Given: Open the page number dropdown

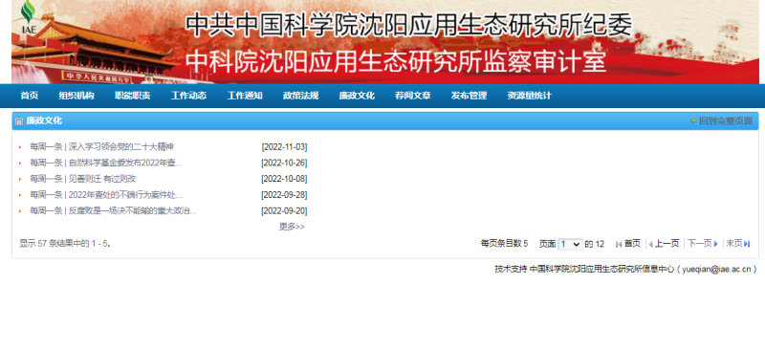Looking at the screenshot, I should (x=570, y=244).
